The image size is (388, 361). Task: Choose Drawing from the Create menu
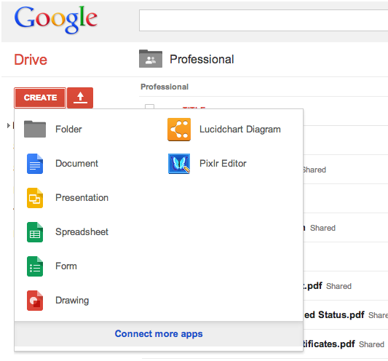72,301
